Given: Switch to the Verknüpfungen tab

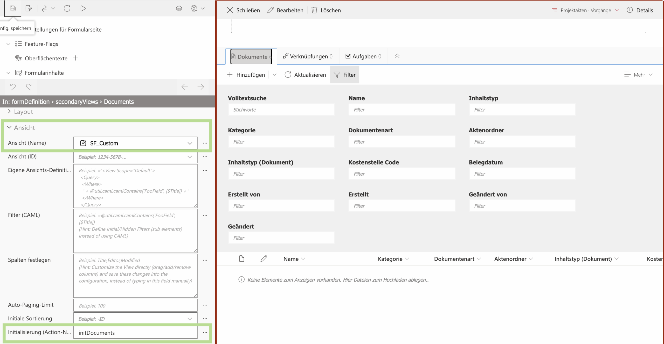Looking at the screenshot, I should [x=308, y=56].
